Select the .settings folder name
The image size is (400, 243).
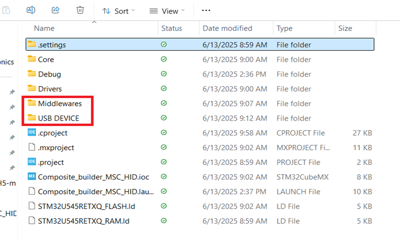coord(52,45)
